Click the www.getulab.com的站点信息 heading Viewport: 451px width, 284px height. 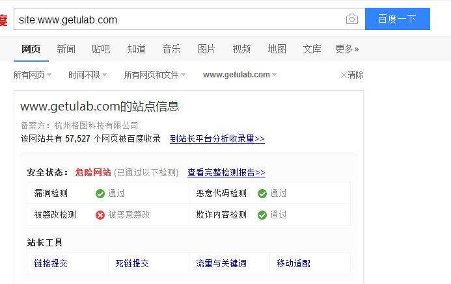click(100, 107)
